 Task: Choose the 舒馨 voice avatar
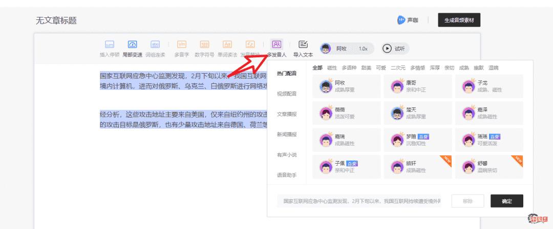(469, 167)
